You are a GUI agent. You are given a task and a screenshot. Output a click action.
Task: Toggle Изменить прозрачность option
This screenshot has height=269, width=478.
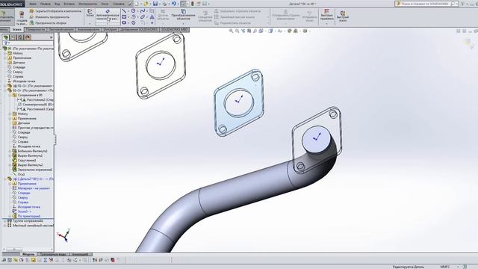pyautogui.click(x=49, y=17)
